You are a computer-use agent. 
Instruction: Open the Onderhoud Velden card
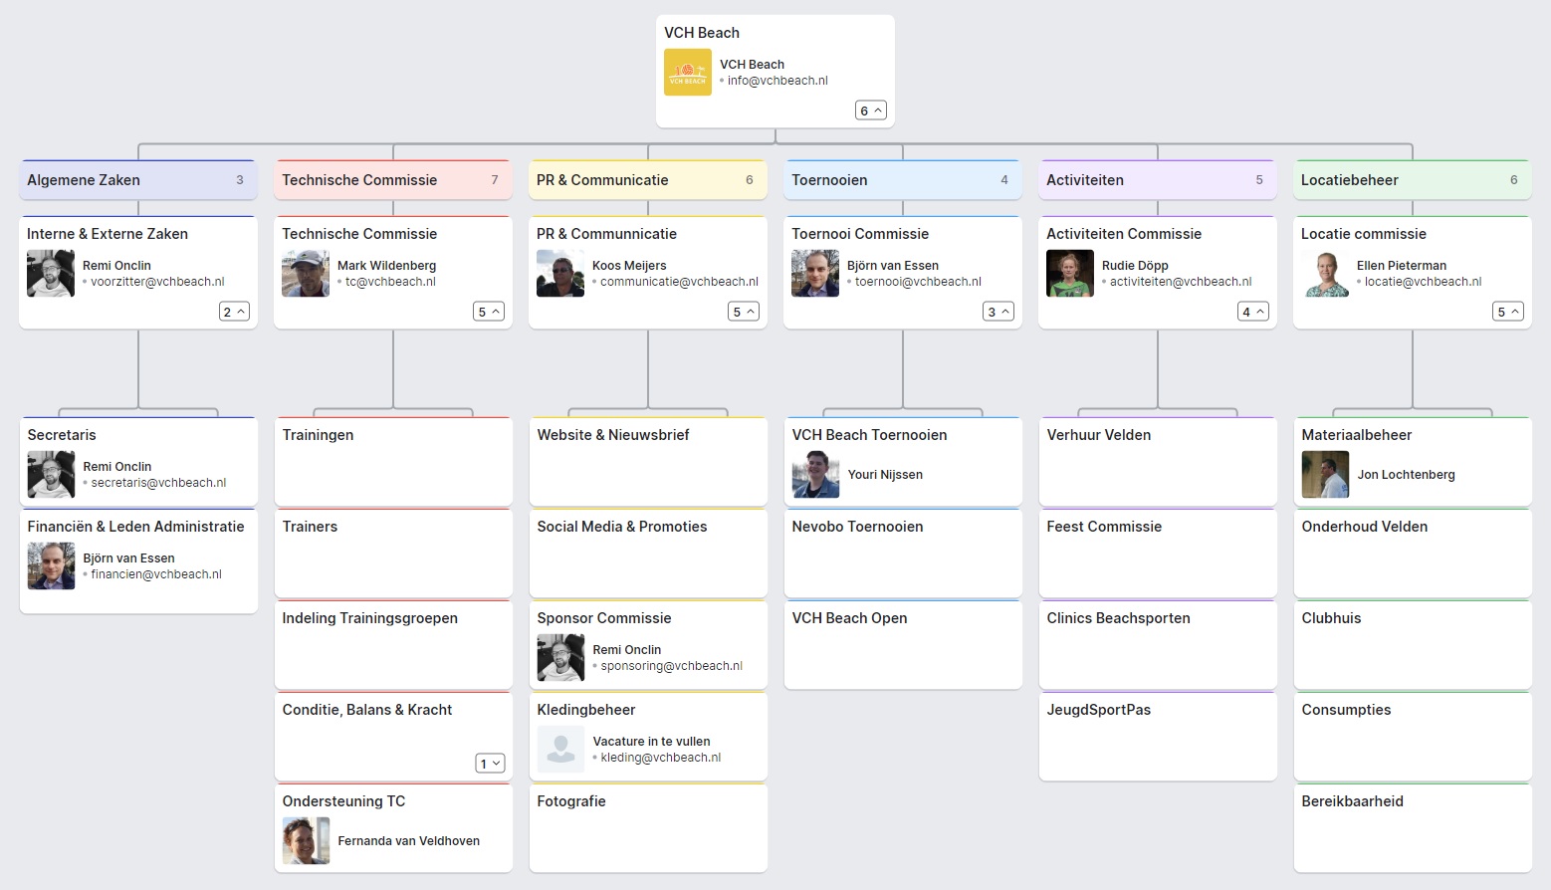point(1413,554)
